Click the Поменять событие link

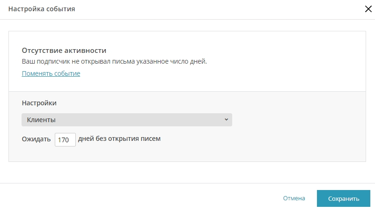(x=51, y=73)
